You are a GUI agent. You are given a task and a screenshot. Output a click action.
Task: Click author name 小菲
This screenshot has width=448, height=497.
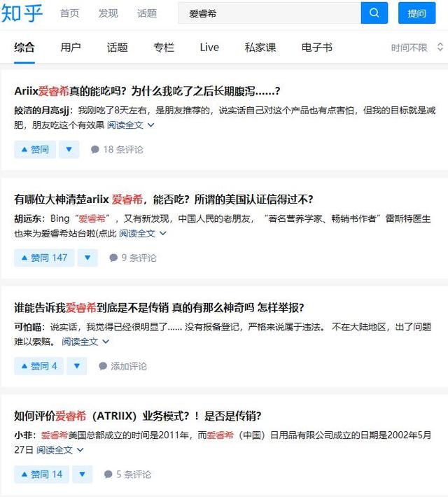(x=23, y=435)
